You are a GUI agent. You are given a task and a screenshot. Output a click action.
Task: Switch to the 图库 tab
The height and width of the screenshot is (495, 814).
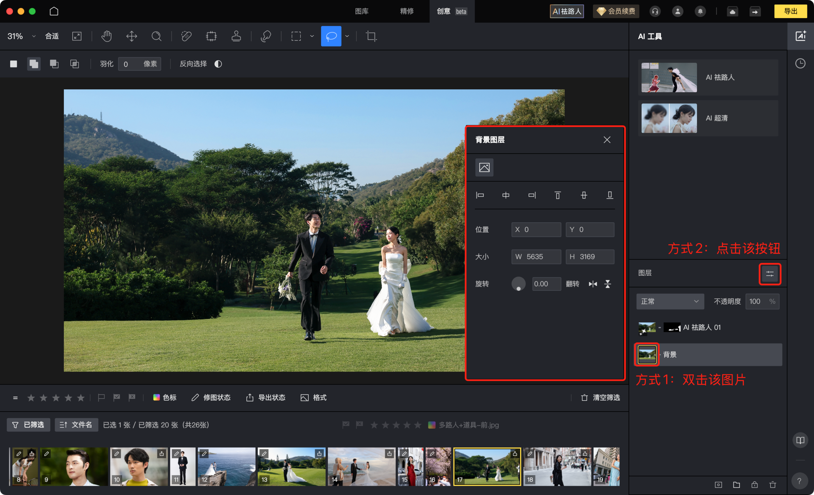(x=362, y=11)
